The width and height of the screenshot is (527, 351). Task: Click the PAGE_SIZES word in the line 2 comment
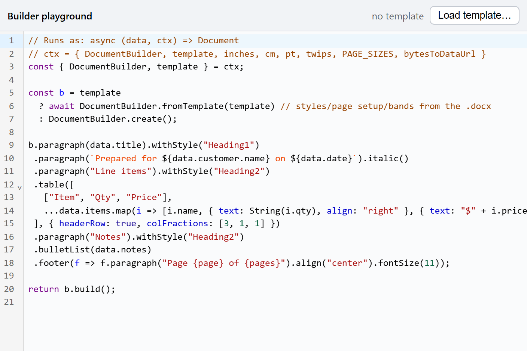368,54
